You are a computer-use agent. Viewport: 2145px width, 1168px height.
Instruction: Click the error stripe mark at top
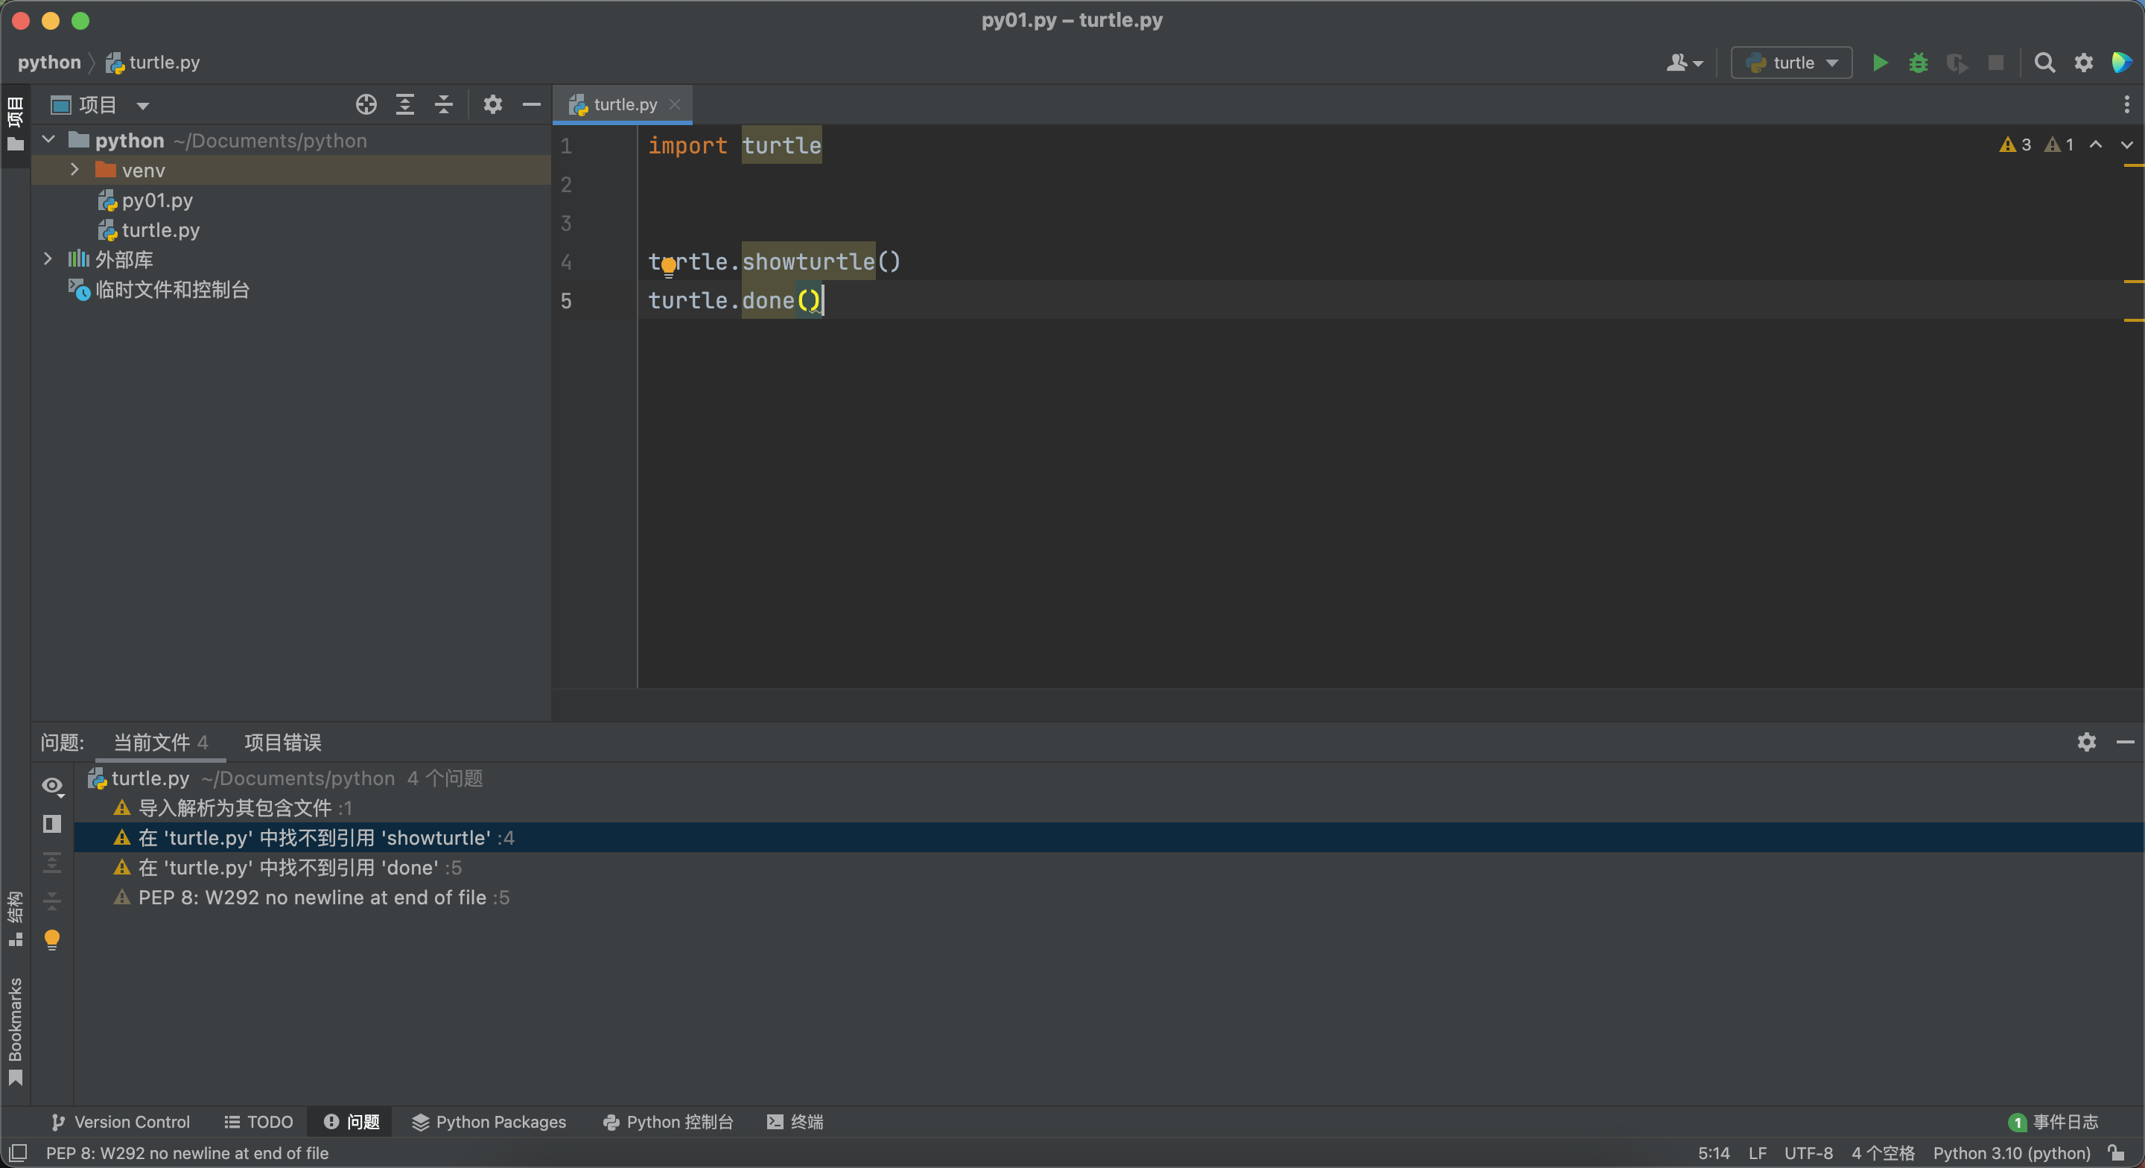point(2133,166)
